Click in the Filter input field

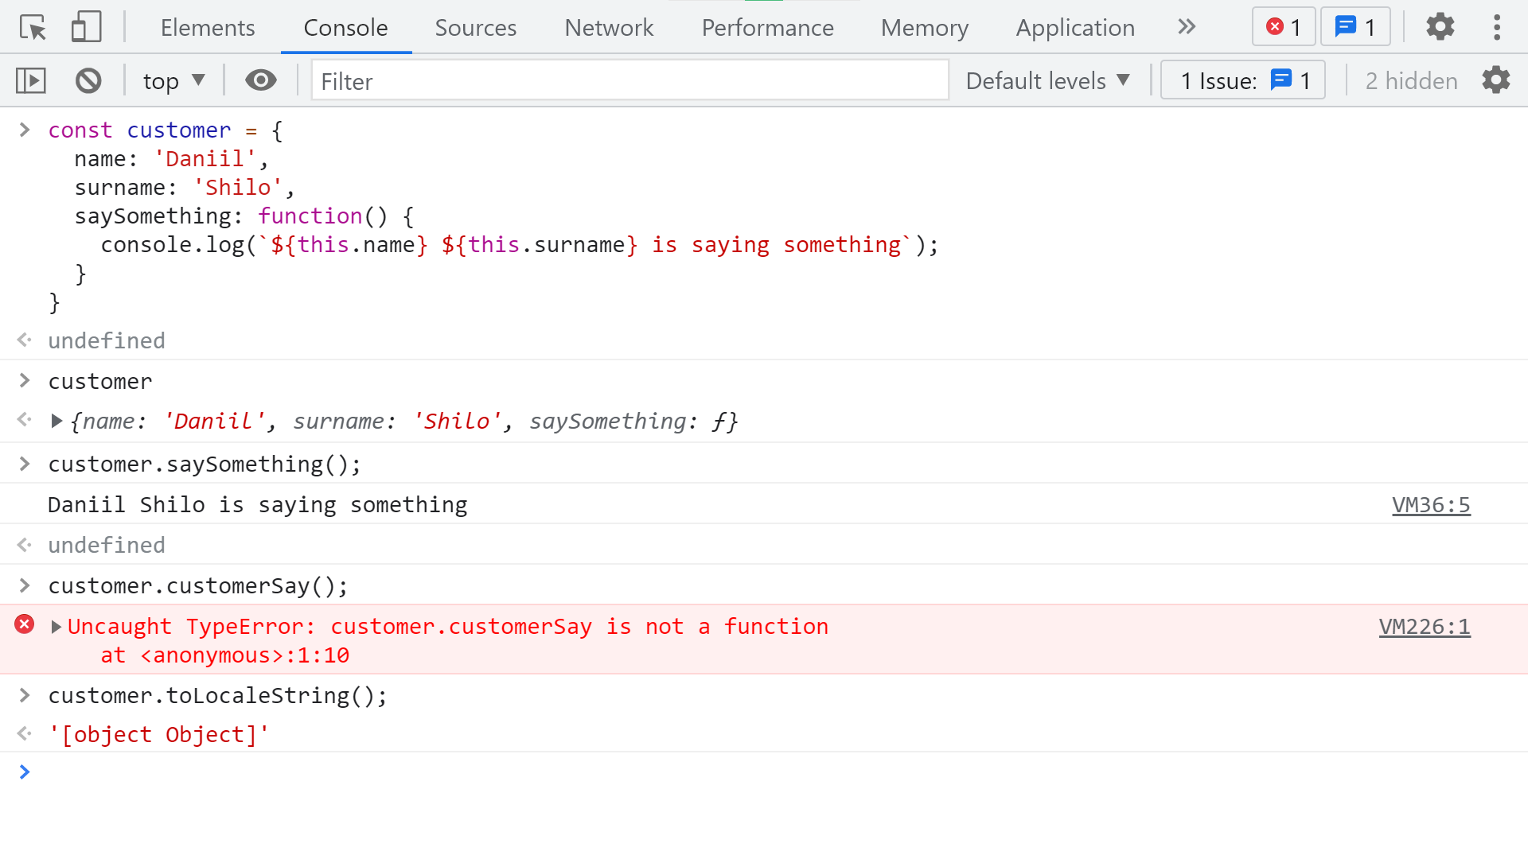point(629,80)
